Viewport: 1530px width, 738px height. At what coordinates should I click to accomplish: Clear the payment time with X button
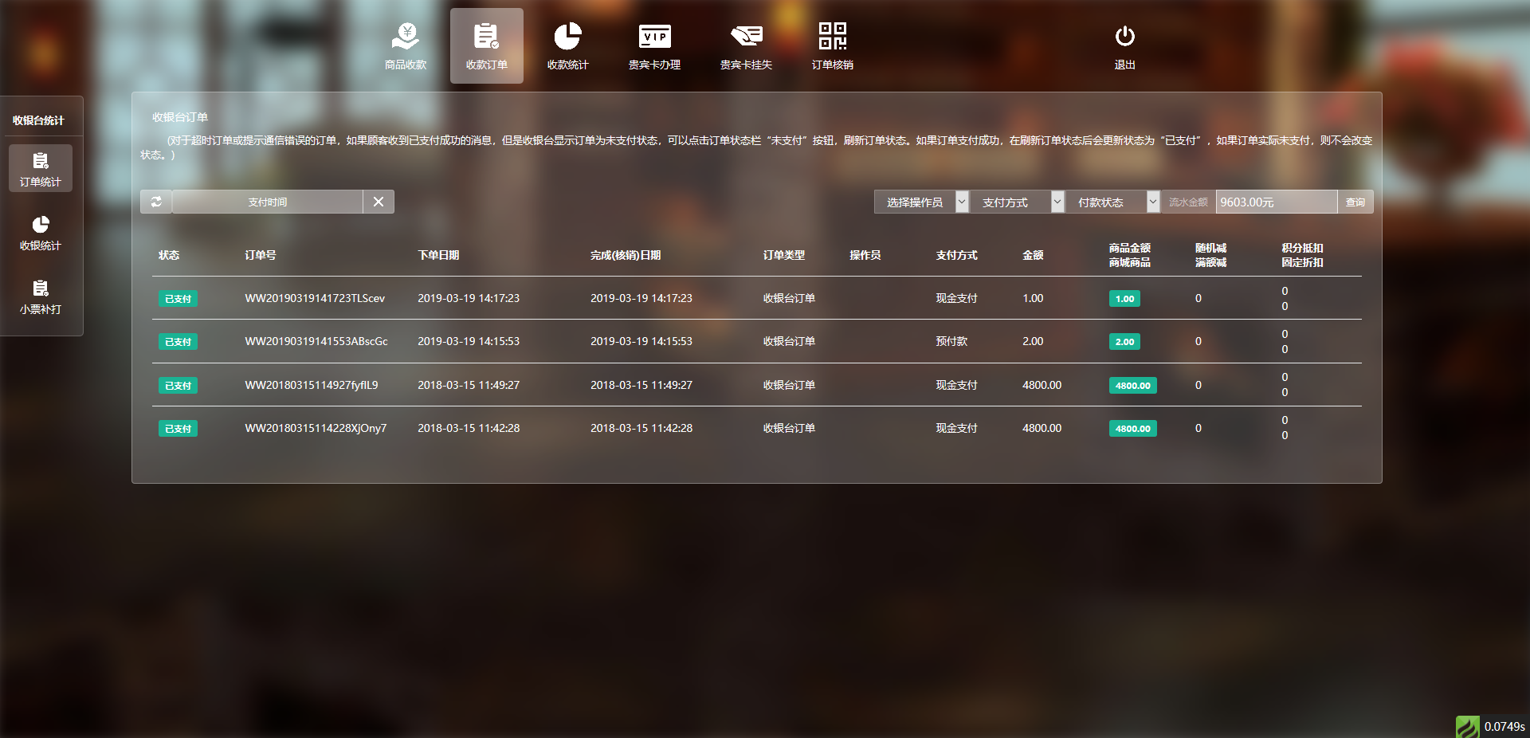click(379, 202)
